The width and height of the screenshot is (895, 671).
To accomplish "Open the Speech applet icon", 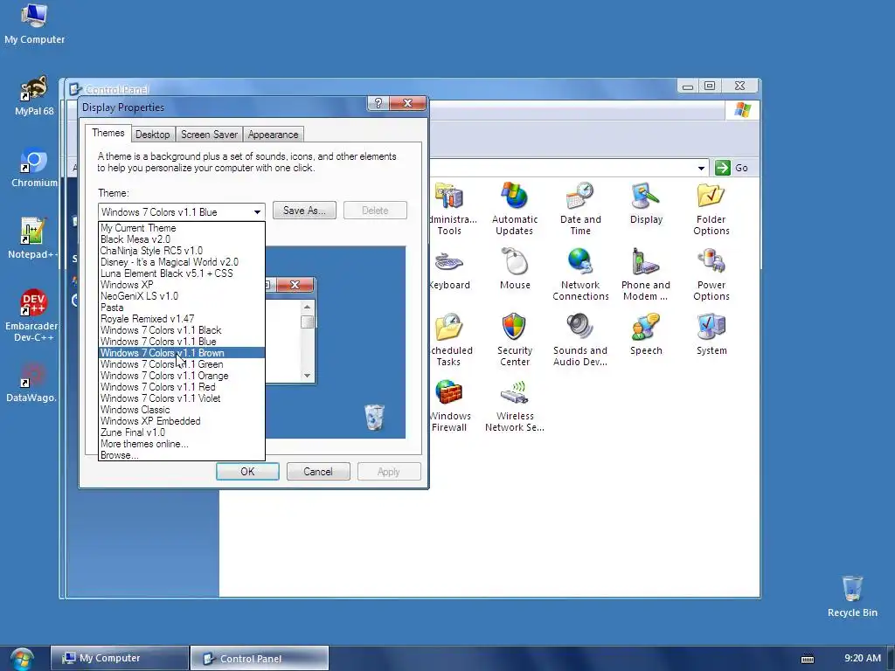I will point(646,335).
